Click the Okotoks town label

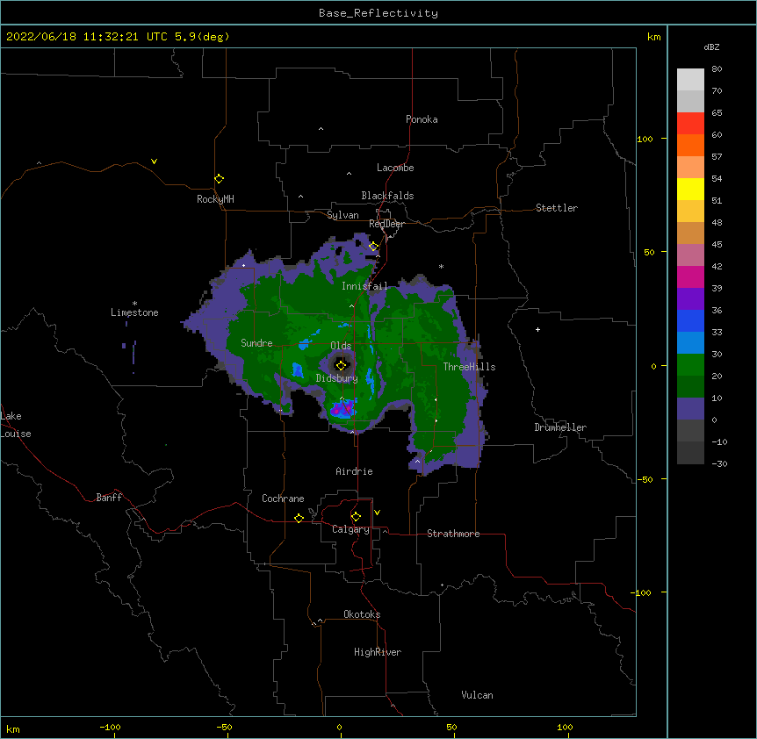coord(362,614)
